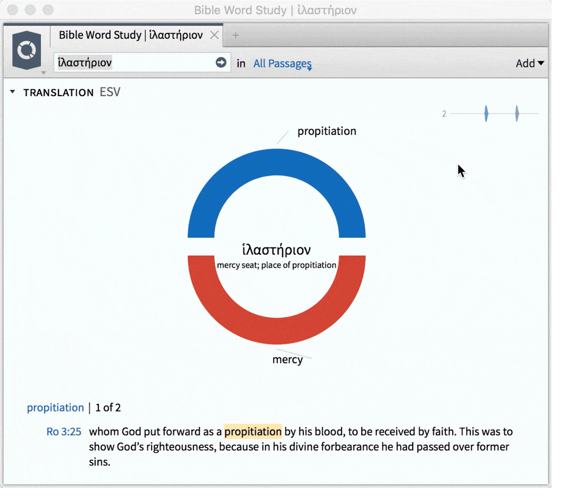Click the second blue sparkline marker

click(517, 113)
